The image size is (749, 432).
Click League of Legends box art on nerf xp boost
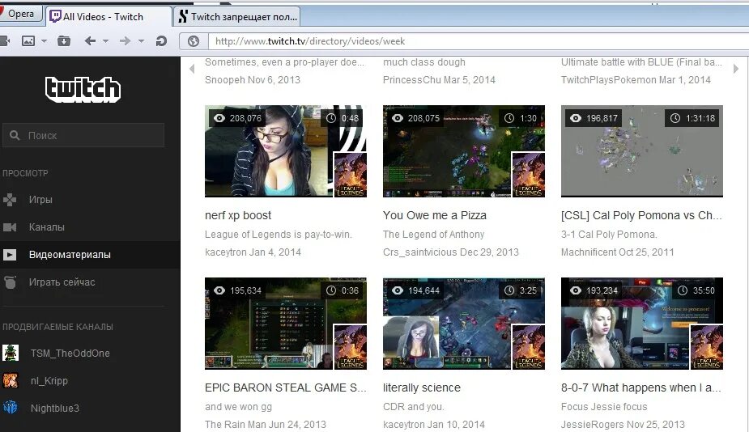click(x=350, y=175)
